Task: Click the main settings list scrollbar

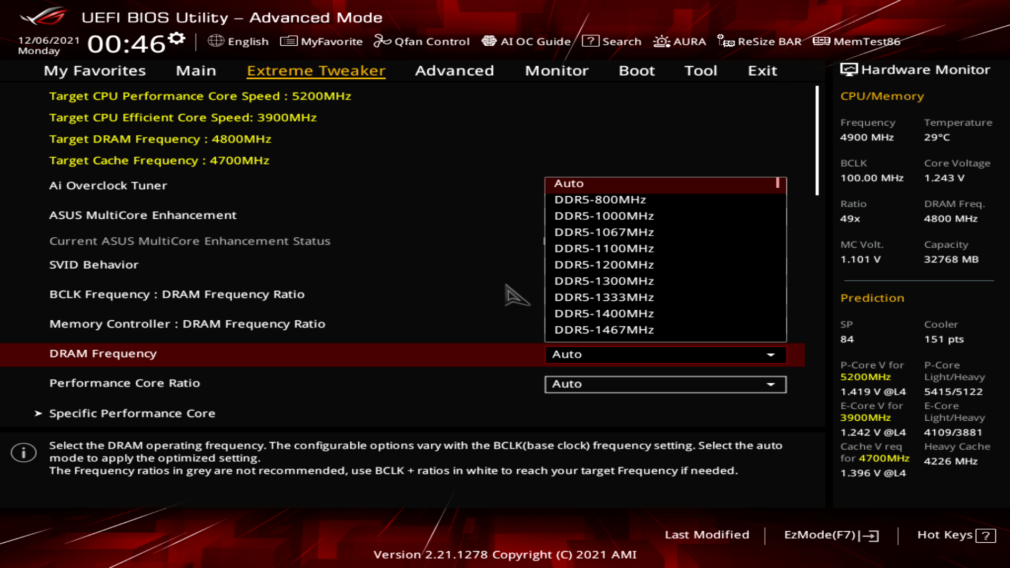Action: [817, 141]
